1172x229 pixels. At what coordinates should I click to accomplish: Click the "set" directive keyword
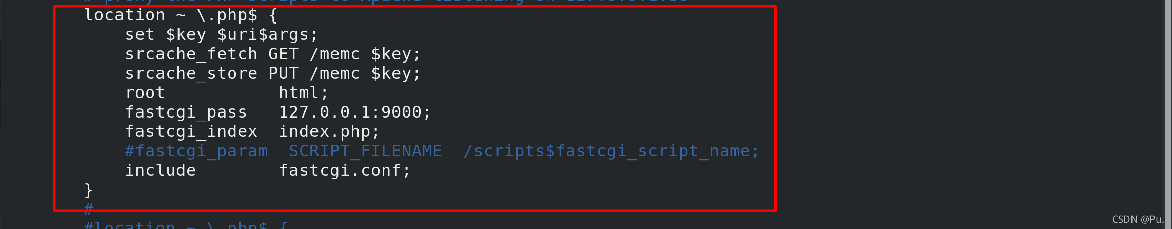[140, 35]
